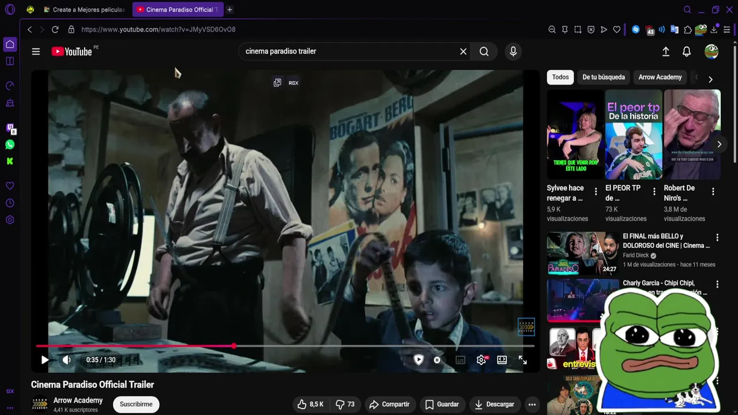Image resolution: width=738 pixels, height=415 pixels.
Task: Open a new browser tab
Action: click(x=229, y=10)
